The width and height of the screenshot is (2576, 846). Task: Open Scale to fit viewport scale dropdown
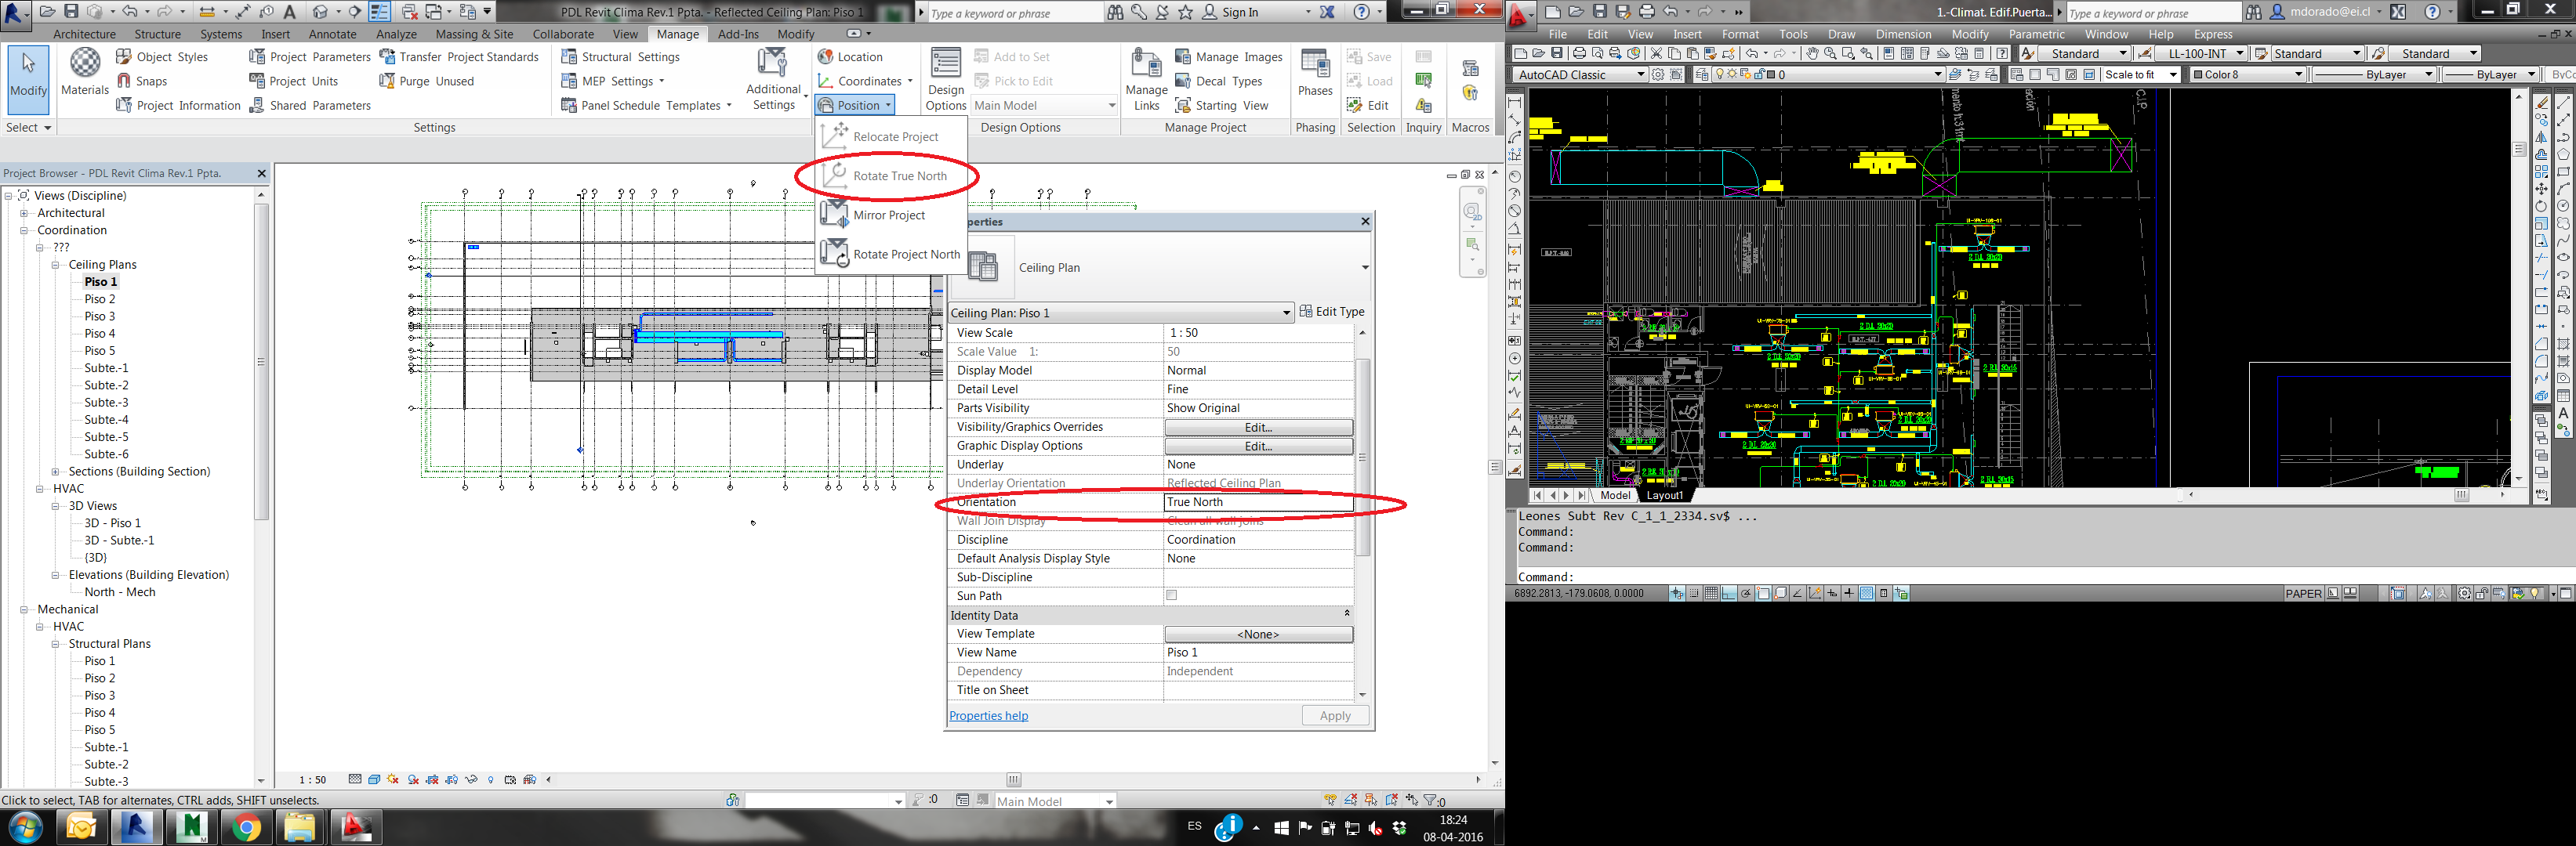[2141, 75]
